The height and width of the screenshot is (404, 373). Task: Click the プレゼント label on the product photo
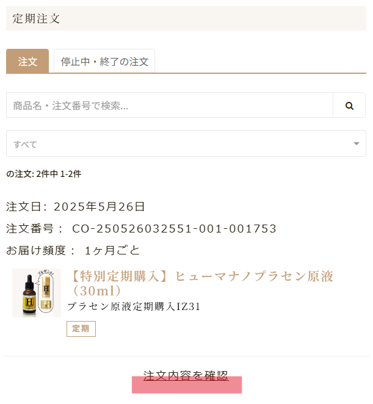pyautogui.click(x=46, y=273)
